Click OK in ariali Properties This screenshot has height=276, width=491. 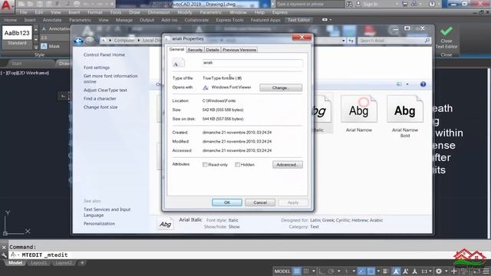point(227,202)
